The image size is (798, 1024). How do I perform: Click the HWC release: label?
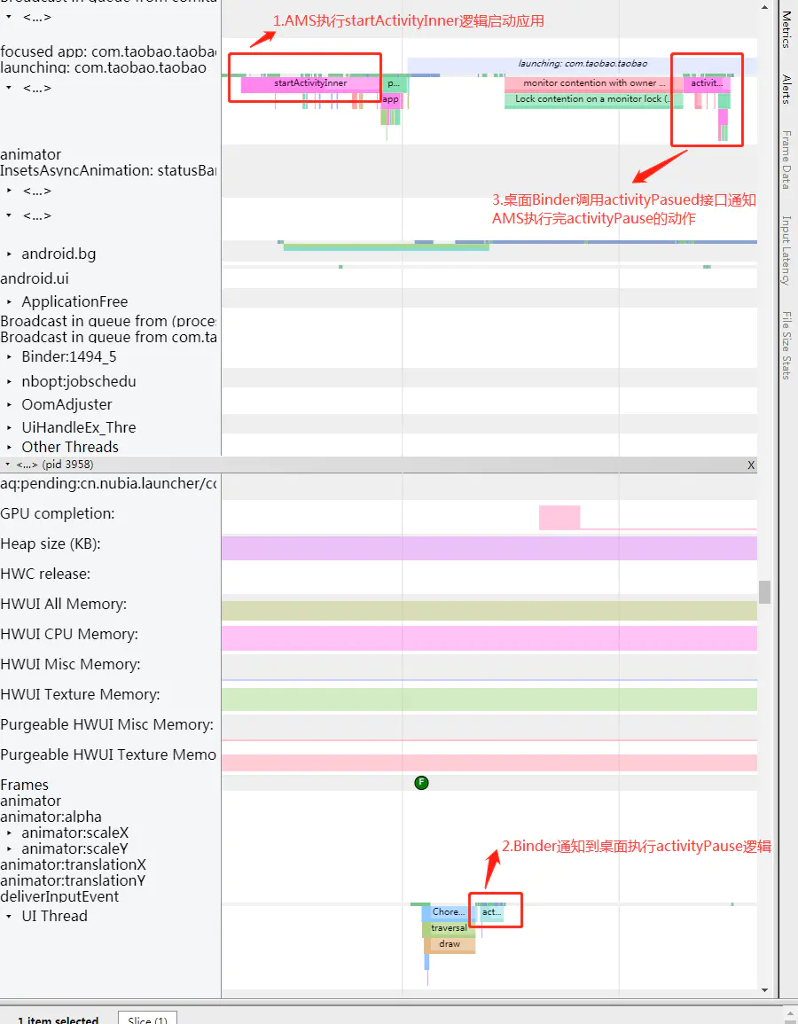point(46,574)
